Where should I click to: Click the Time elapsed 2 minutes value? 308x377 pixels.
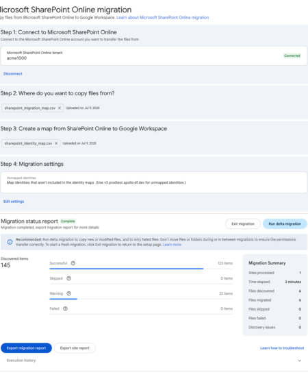[293, 282]
